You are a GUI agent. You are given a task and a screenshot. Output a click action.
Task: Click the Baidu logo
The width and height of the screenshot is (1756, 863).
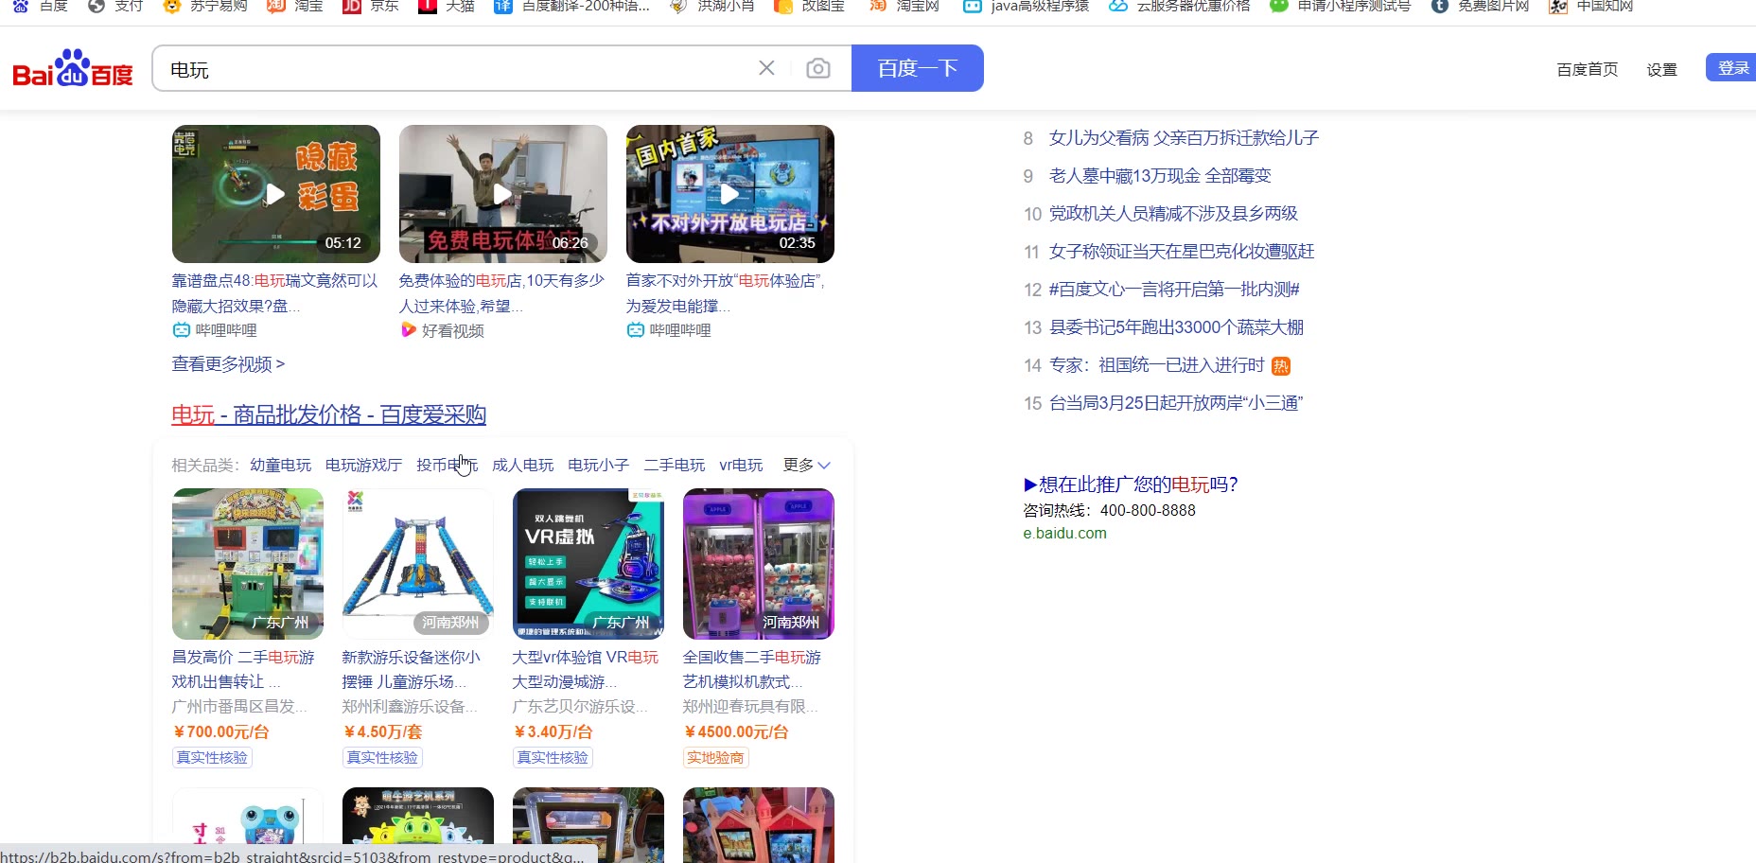click(x=73, y=68)
